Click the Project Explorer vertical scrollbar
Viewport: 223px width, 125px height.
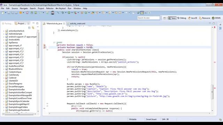[38, 45]
